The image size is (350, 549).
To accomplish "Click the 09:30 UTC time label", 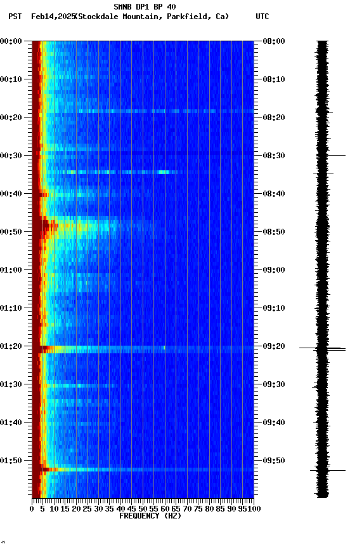I will pyautogui.click(x=274, y=384).
